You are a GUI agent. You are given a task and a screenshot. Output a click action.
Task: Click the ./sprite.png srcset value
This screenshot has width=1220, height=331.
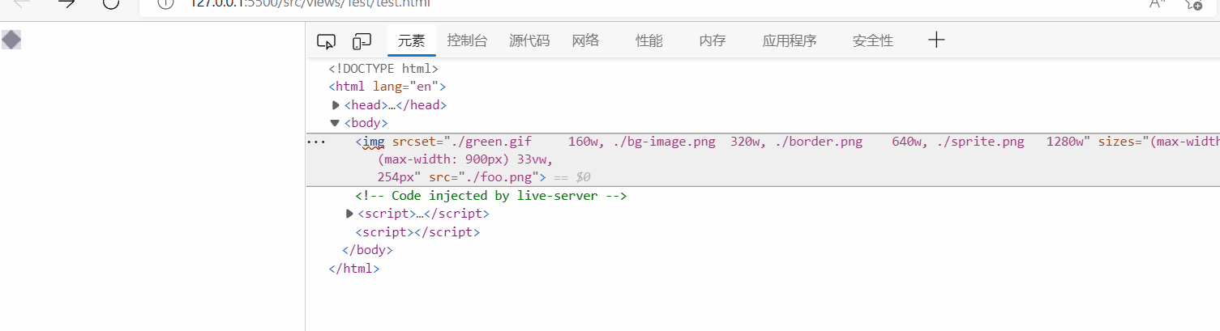(x=981, y=142)
